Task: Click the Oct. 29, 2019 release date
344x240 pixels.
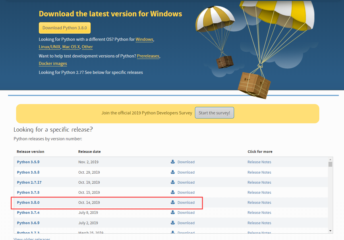Action: (x=89, y=172)
